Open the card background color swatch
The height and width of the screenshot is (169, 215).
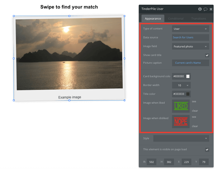coord(188,76)
